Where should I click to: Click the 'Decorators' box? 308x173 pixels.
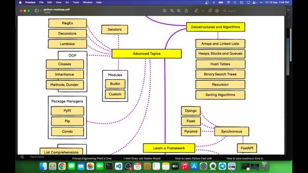(67, 34)
